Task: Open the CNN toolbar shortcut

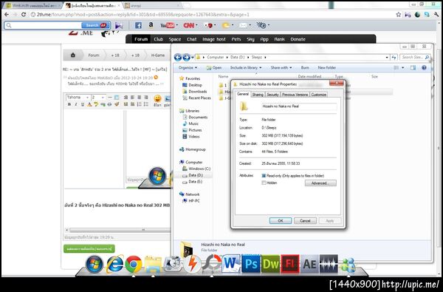Action: [189, 25]
